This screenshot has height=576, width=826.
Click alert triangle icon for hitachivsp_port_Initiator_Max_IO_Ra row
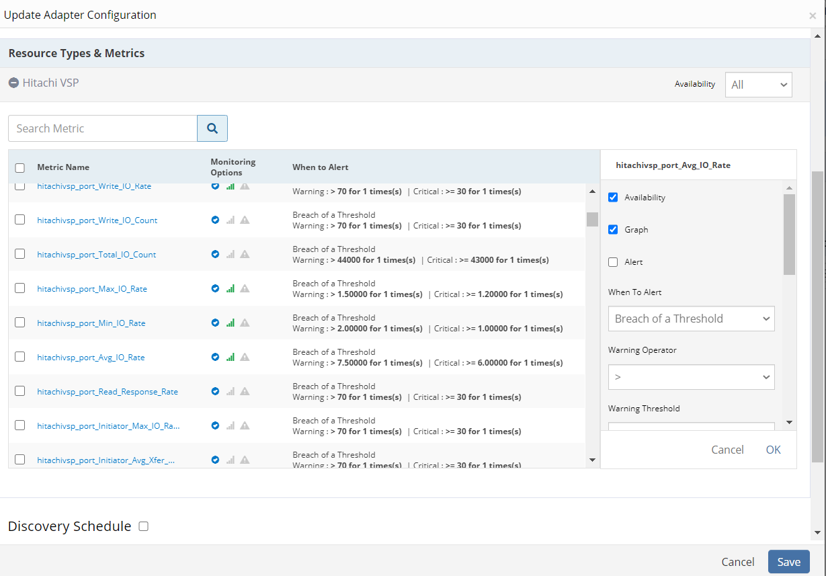245,425
